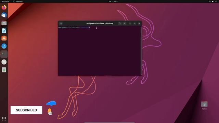Click Activities in the top bar
This screenshot has height=123, width=219.
coord(5,1)
